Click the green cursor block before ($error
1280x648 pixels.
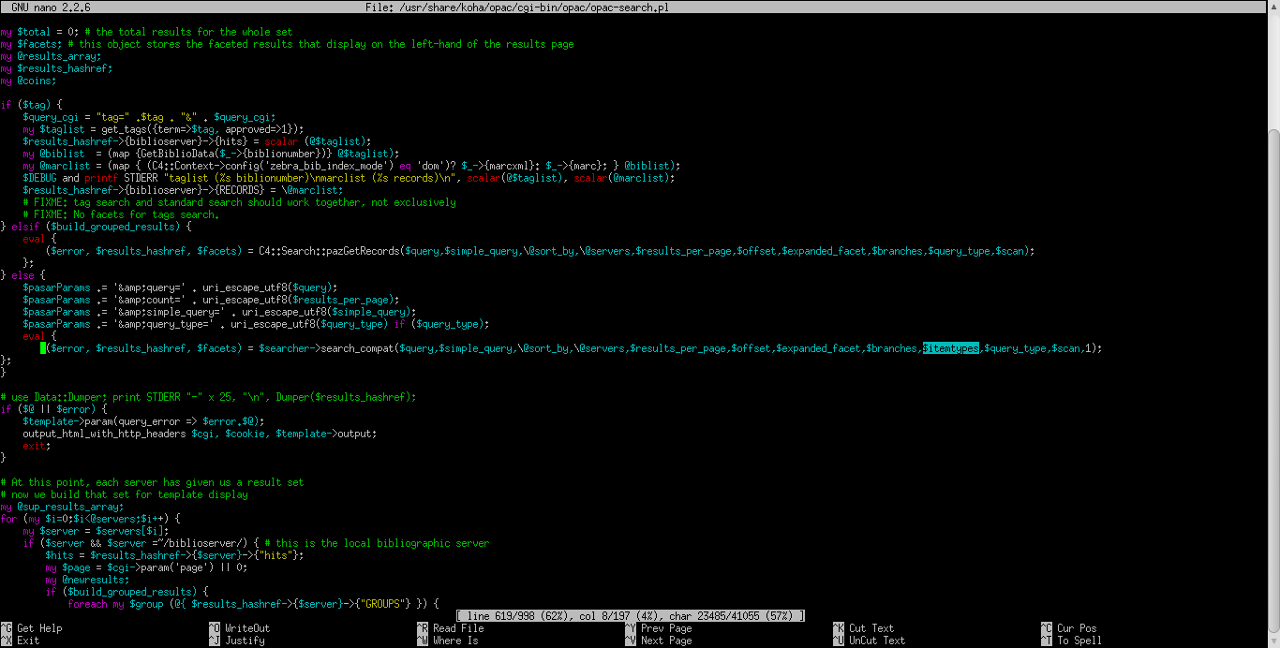click(43, 348)
